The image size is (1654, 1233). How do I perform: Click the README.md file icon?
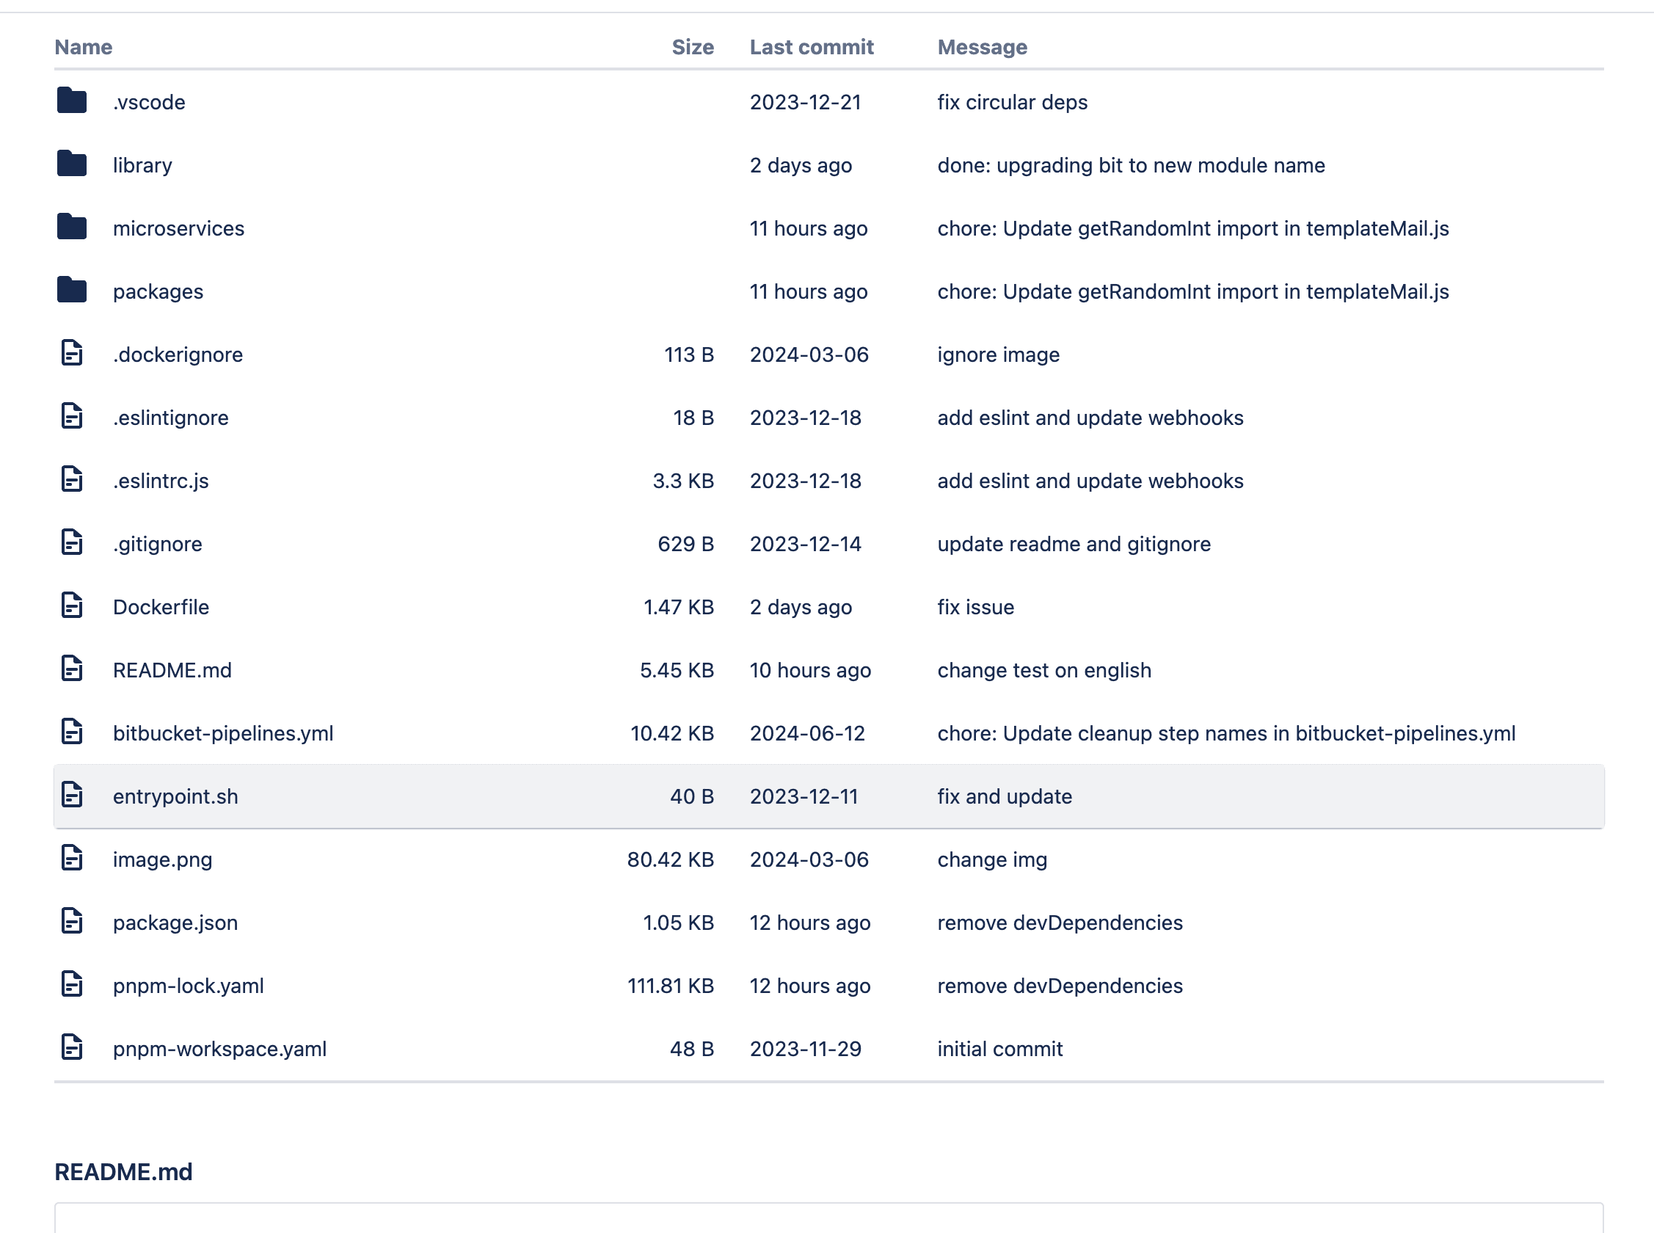pyautogui.click(x=71, y=669)
